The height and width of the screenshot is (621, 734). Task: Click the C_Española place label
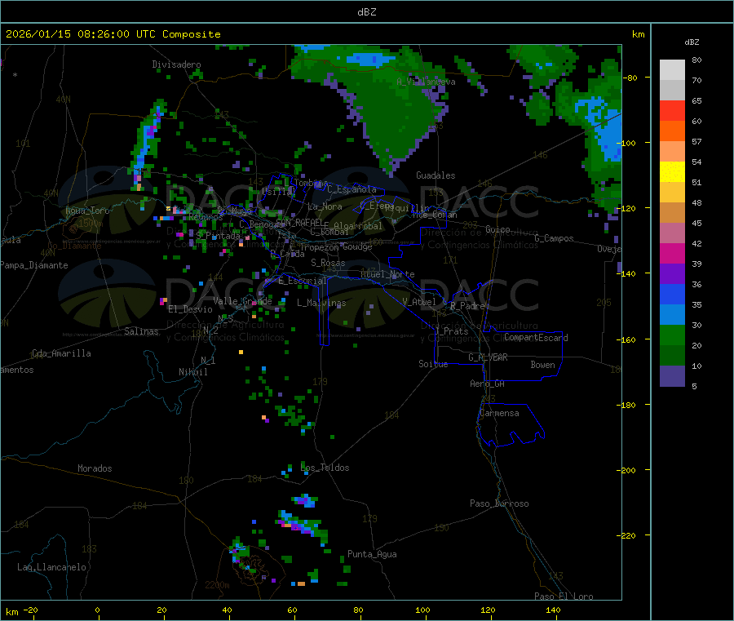pos(352,189)
